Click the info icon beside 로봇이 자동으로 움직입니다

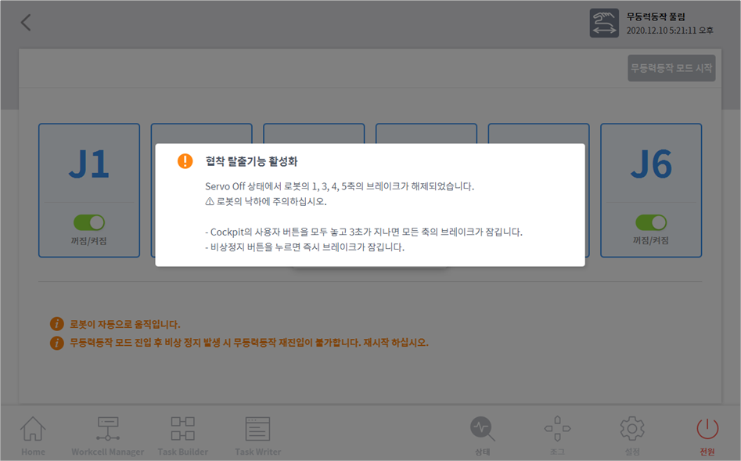(56, 324)
